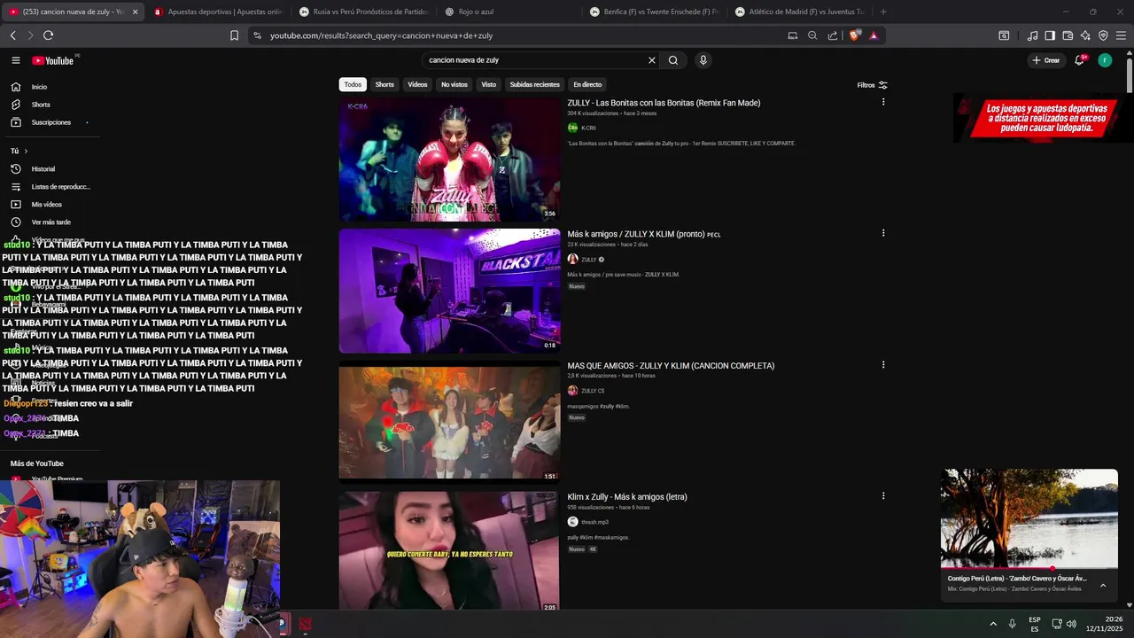
Task: Select the Shorts filter chip
Action: (x=384, y=84)
